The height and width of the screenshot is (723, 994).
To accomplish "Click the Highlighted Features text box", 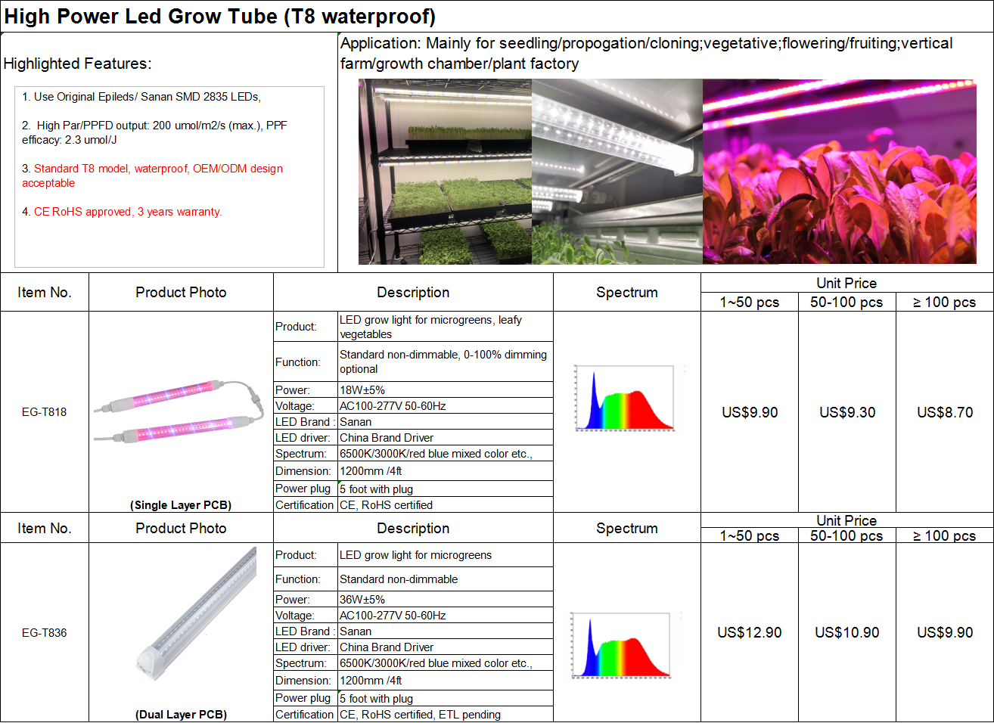I will click(x=169, y=176).
